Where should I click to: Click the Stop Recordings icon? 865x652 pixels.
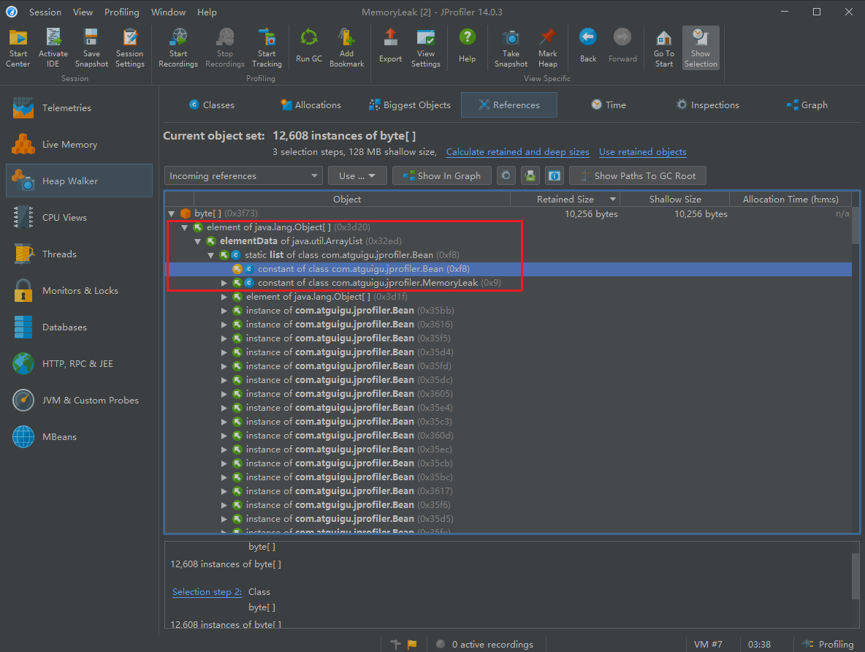(x=225, y=48)
